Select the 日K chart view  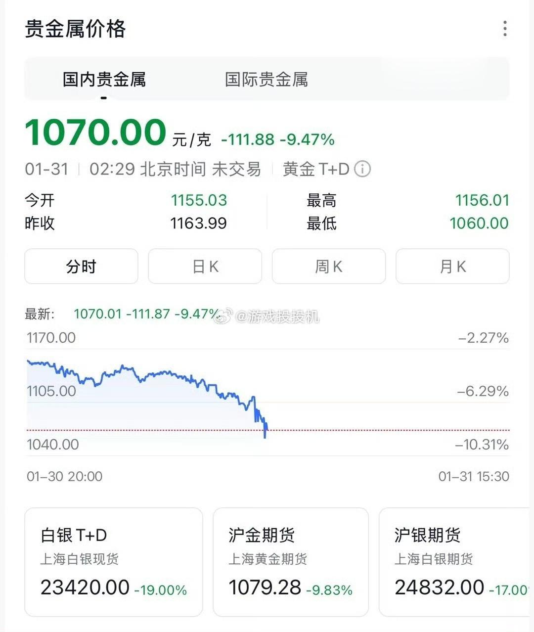coord(205,267)
